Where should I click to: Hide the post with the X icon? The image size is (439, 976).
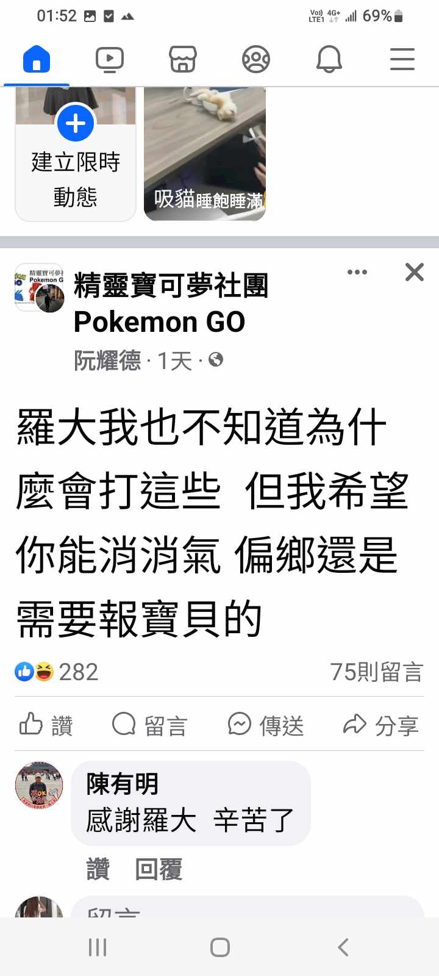[x=415, y=272]
